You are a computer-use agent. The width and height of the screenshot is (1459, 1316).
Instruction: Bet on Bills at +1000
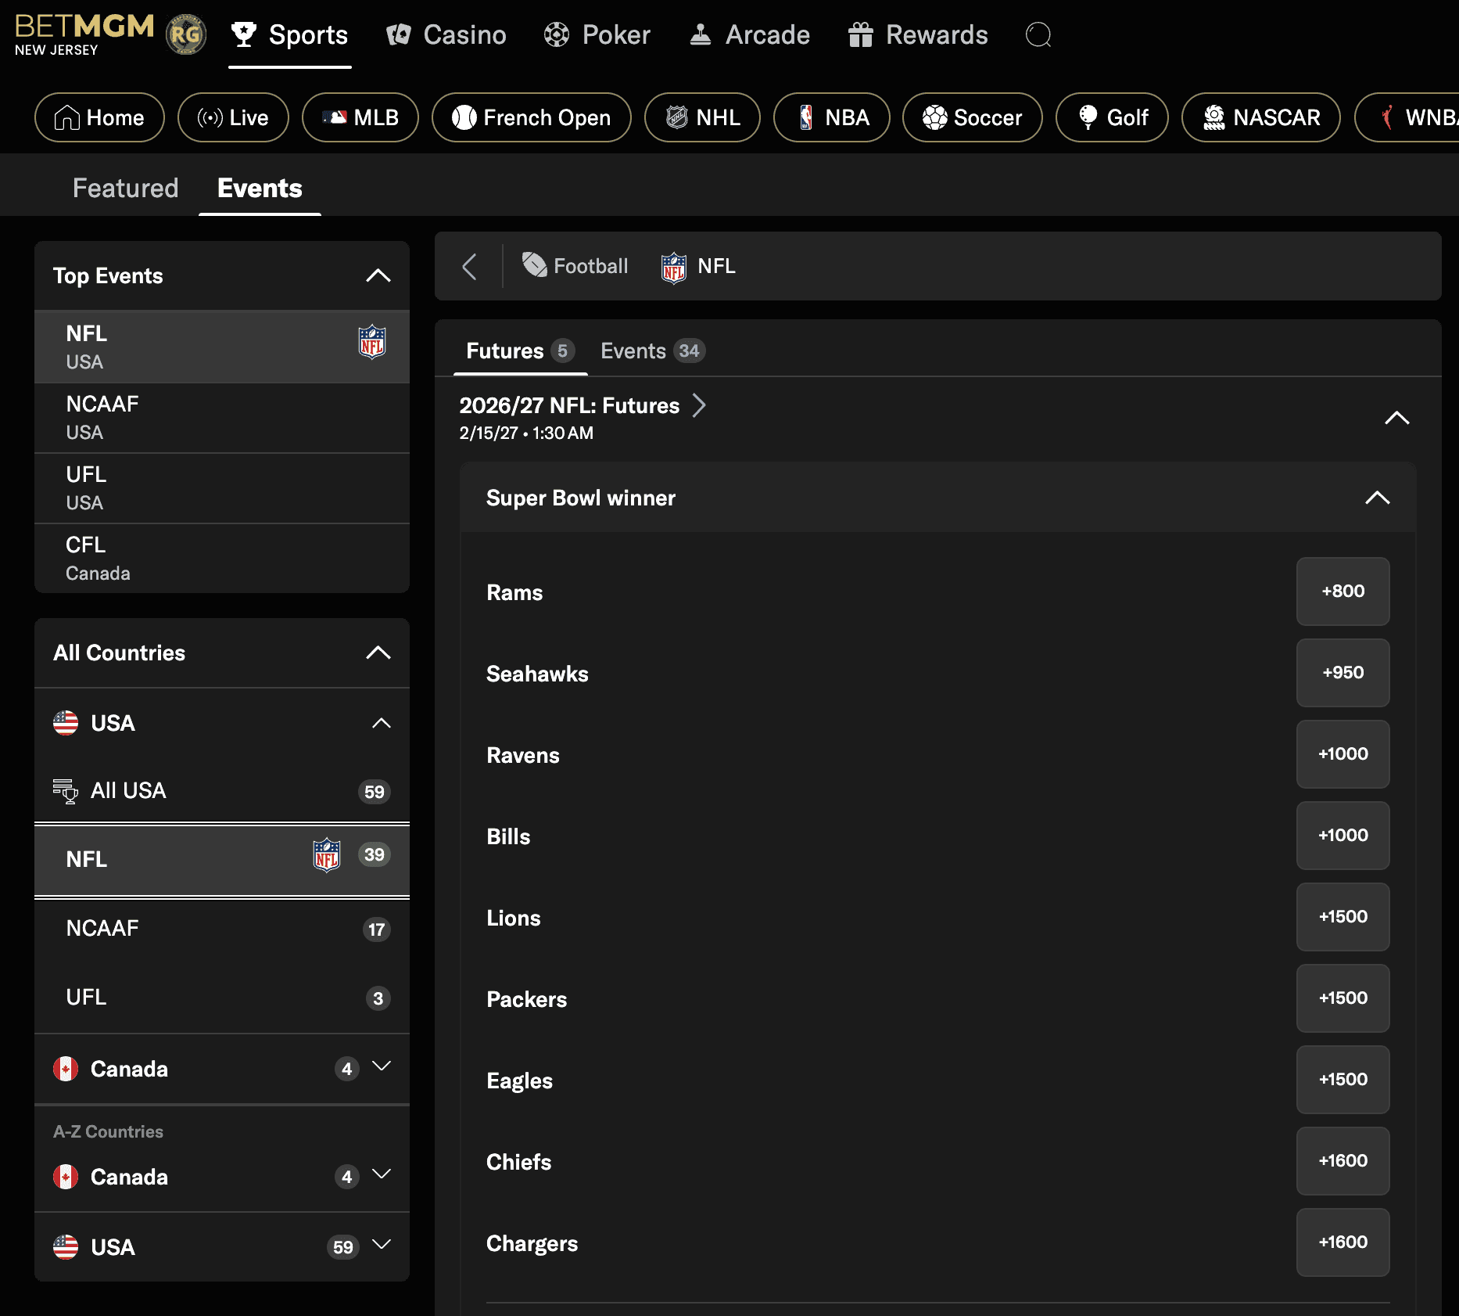click(1343, 836)
